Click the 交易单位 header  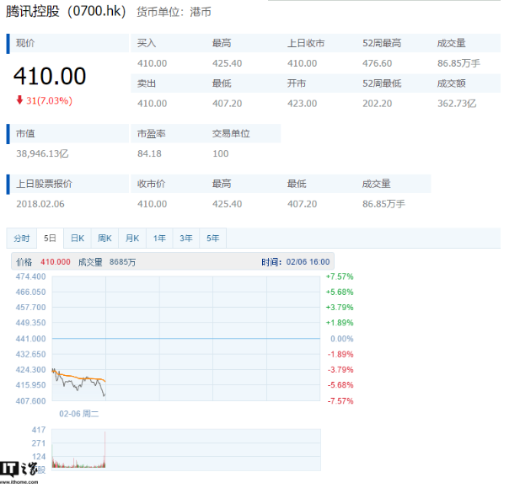(x=231, y=134)
